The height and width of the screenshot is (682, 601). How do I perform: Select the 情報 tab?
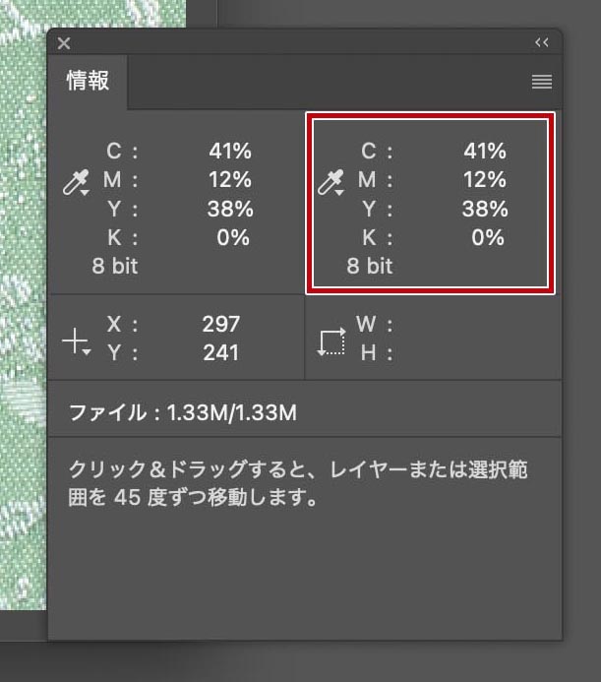coord(88,82)
